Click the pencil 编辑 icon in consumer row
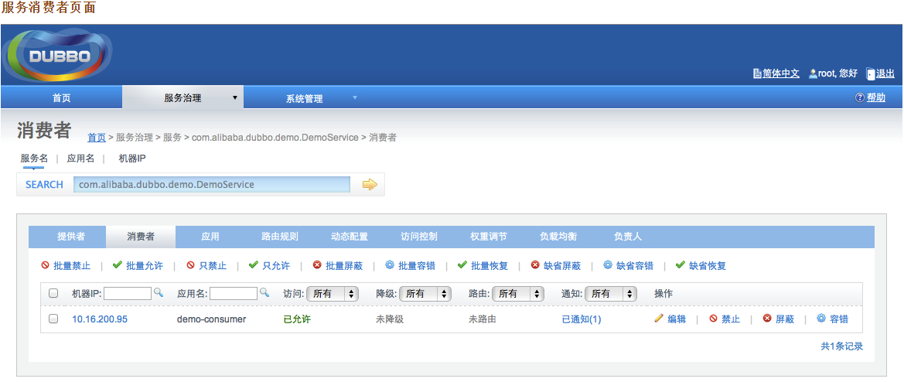The image size is (904, 382). [x=659, y=319]
